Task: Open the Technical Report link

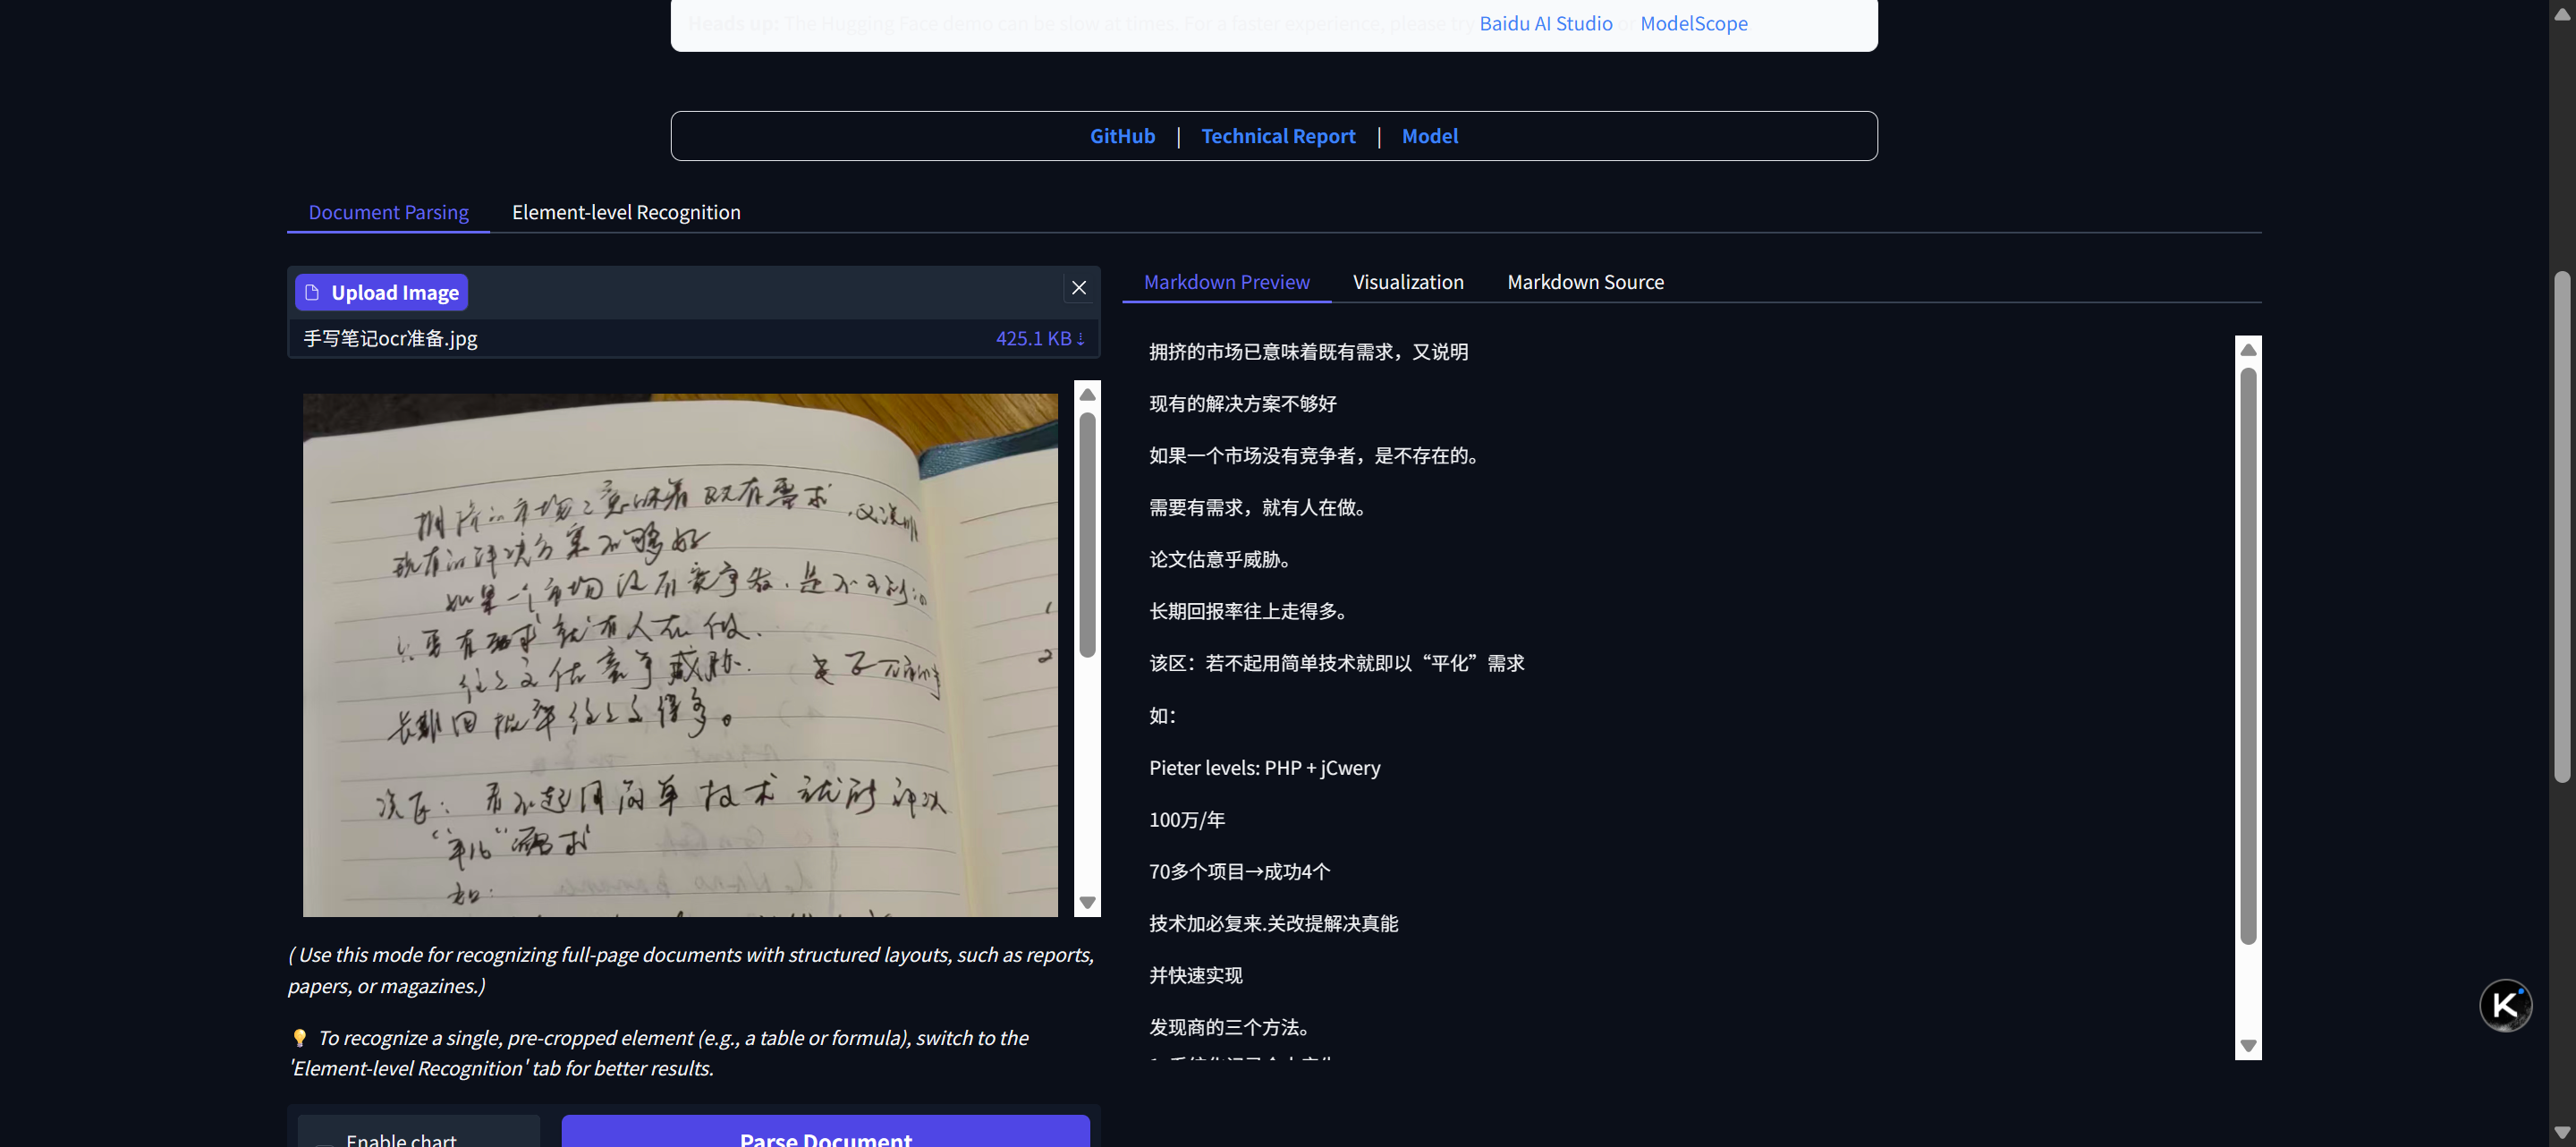Action: (1278, 136)
